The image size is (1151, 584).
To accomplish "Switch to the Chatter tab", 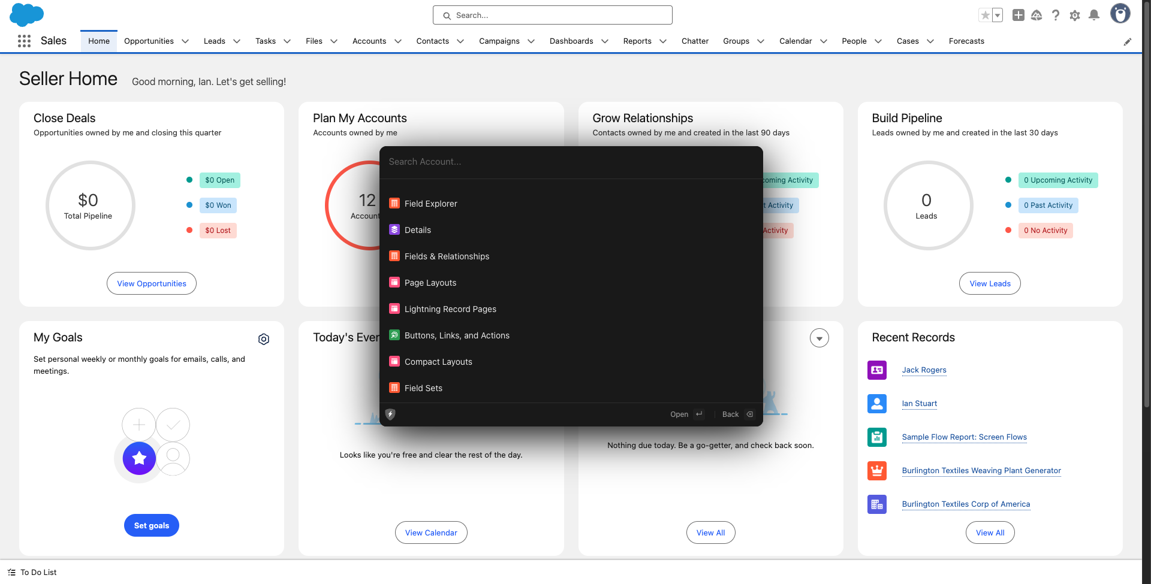I will 695,41.
